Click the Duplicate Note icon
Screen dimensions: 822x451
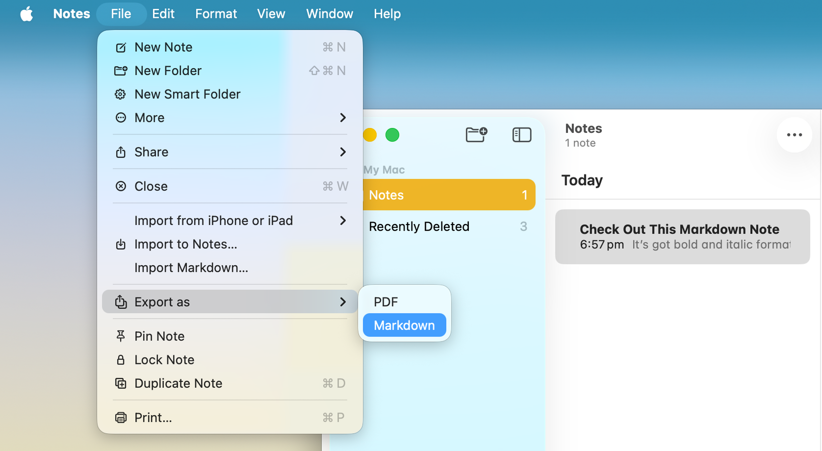click(121, 383)
